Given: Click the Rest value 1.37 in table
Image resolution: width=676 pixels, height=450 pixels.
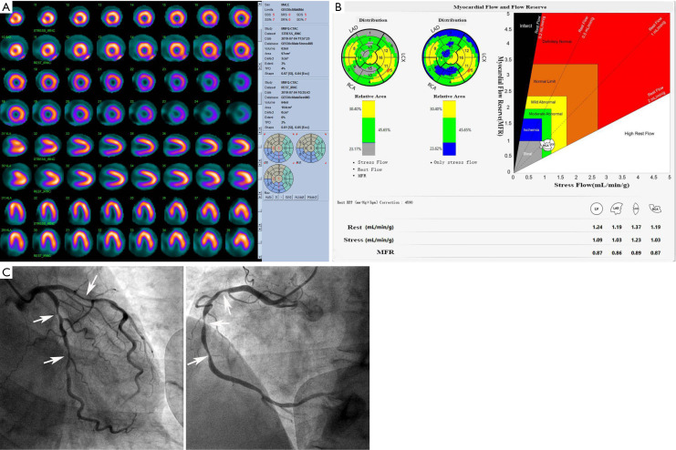Looking at the screenshot, I should (x=636, y=227).
